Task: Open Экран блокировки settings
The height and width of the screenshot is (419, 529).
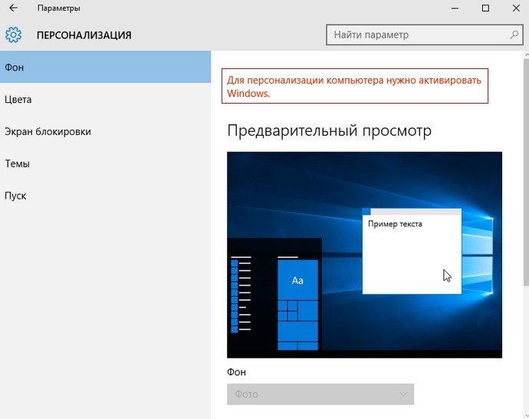Action: [x=105, y=131]
